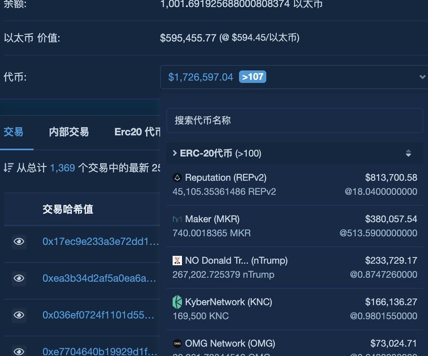Click the @0.9801550000 price text
The height and width of the screenshot is (356, 428).
383,316
